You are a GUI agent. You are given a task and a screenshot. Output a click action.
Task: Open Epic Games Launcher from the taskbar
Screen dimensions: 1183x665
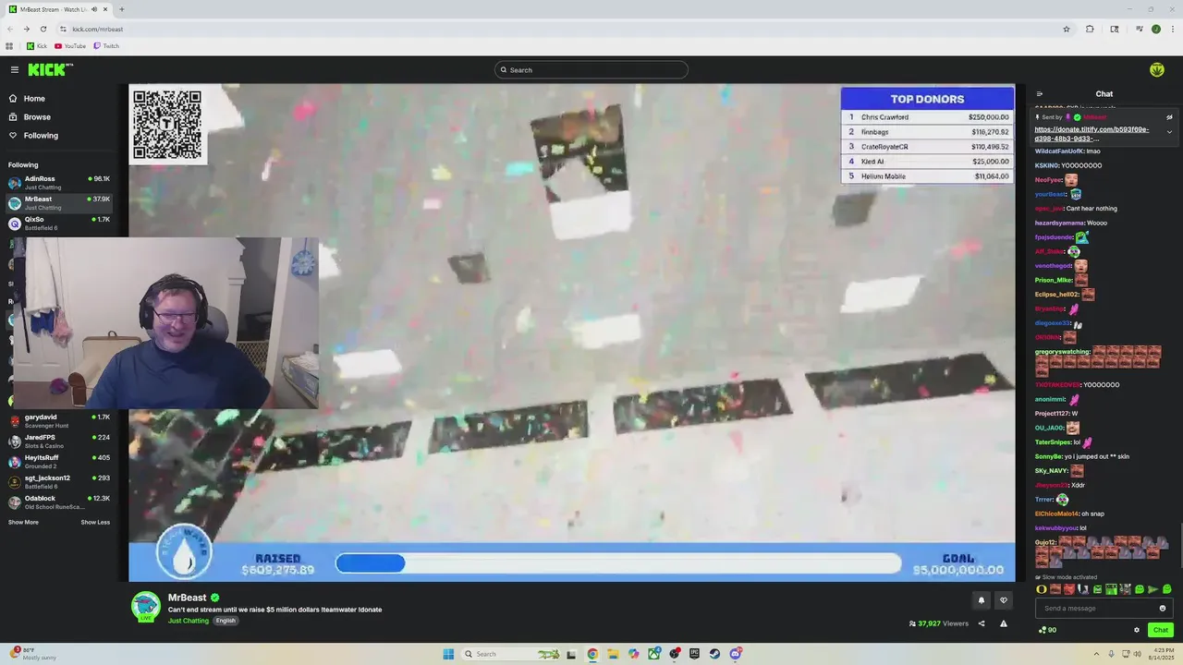[x=694, y=654]
